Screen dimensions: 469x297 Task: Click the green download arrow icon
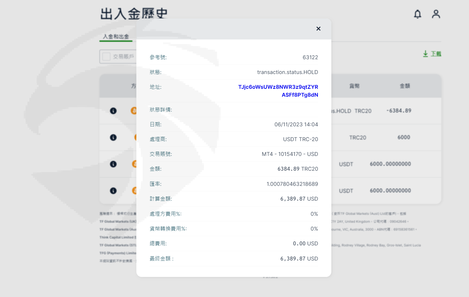click(x=426, y=54)
